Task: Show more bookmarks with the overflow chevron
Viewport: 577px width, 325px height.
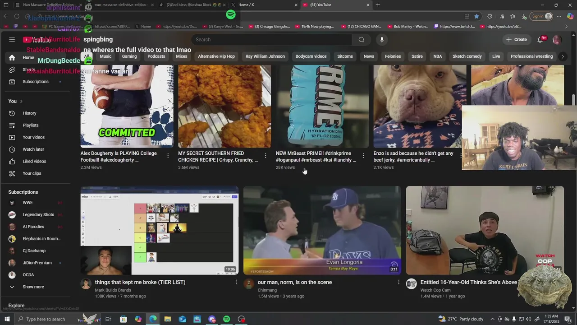Action: (566, 27)
